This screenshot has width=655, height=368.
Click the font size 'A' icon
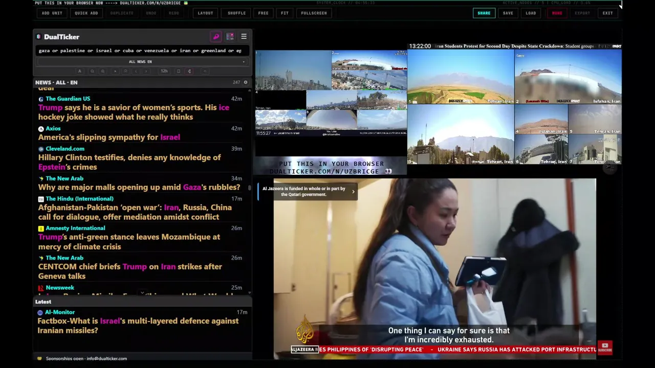pos(79,71)
